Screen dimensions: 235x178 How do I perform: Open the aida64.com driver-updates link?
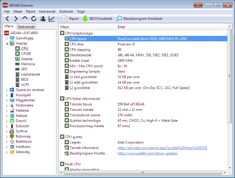click(148, 153)
